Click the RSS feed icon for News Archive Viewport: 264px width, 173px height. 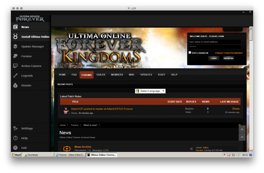(x=191, y=149)
